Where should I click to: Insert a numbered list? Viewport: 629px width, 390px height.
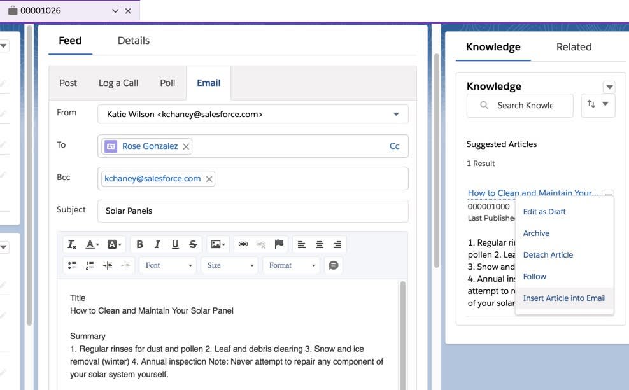[90, 265]
